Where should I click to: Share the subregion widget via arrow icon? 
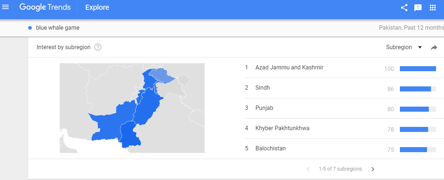434,47
